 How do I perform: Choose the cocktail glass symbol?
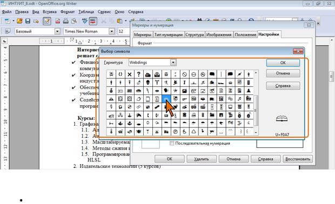point(148,132)
